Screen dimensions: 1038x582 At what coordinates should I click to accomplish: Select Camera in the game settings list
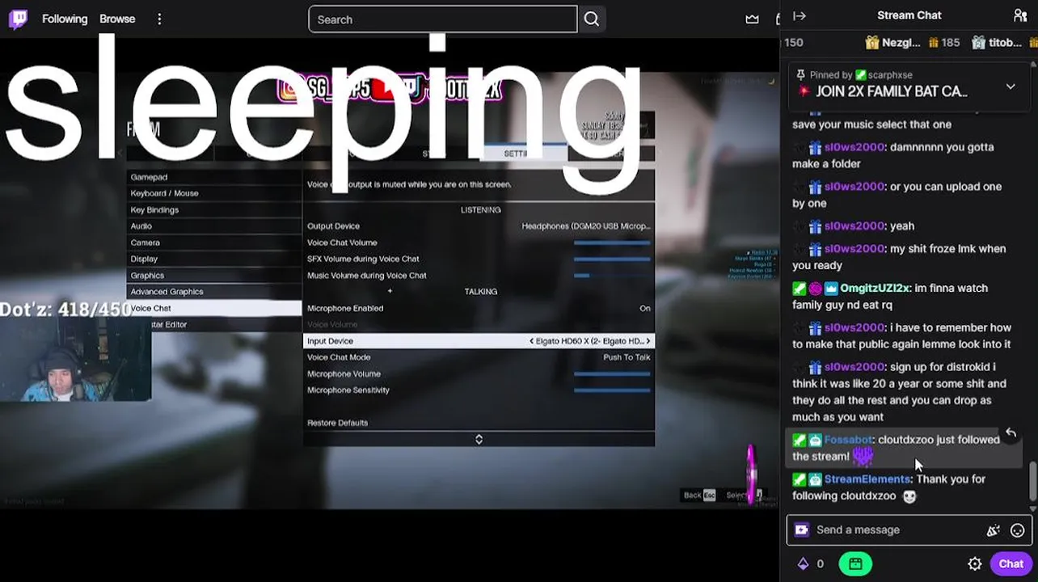coord(214,242)
